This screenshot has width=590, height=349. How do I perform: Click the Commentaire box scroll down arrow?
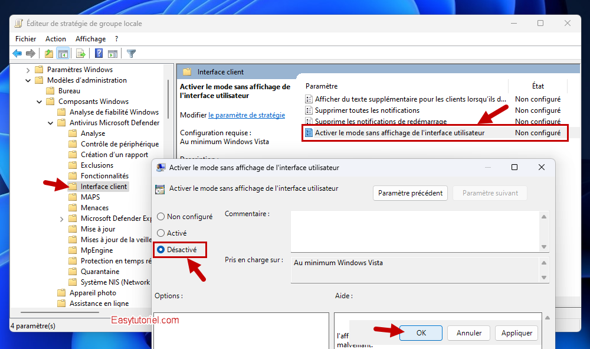pyautogui.click(x=544, y=247)
